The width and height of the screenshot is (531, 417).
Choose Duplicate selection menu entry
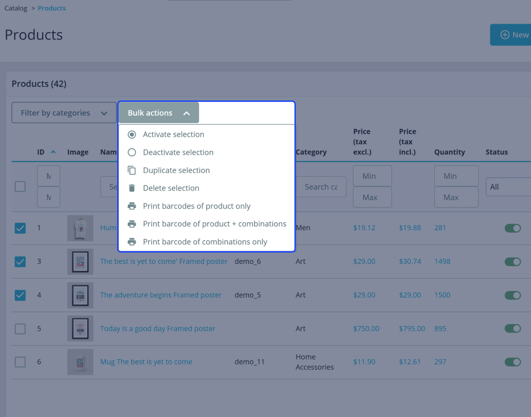[176, 170]
